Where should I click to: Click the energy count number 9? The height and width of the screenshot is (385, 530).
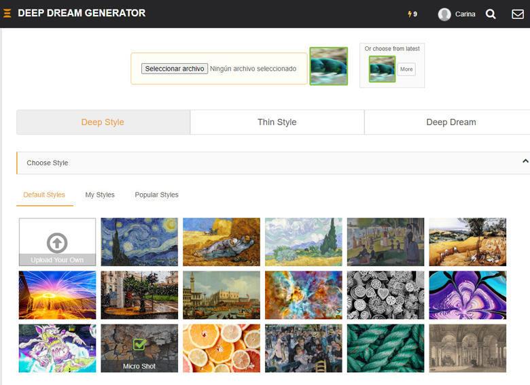point(415,14)
